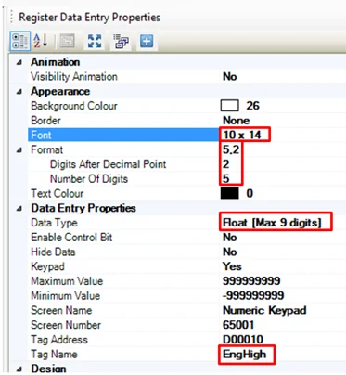This screenshot has height=375, width=346.
Task: Open the Property Pages icon
Action: click(x=67, y=41)
